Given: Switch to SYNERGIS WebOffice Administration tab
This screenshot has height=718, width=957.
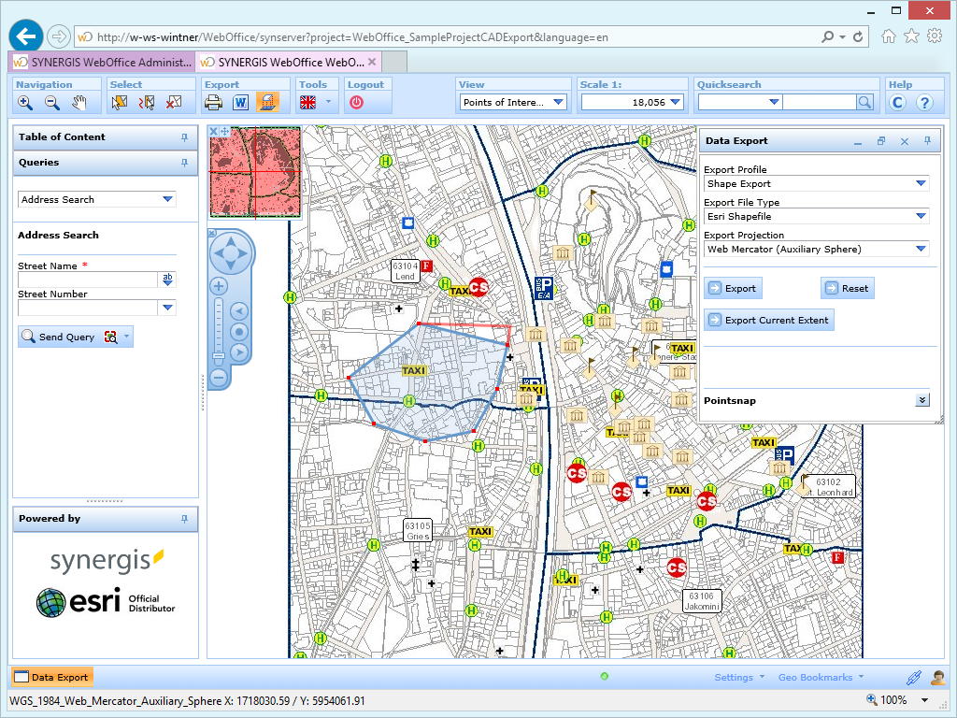Looking at the screenshot, I should [102, 62].
